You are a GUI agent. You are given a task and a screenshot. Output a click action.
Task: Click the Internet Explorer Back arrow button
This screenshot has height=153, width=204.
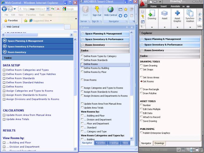4,9
